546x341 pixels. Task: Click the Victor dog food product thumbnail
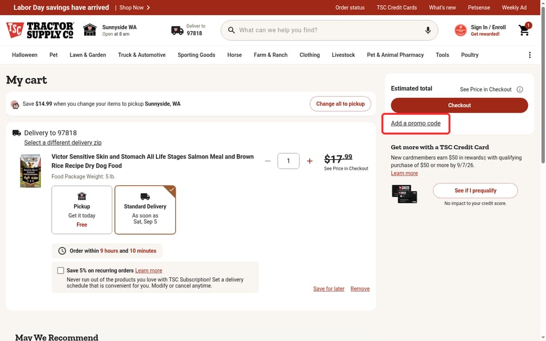pos(31,171)
